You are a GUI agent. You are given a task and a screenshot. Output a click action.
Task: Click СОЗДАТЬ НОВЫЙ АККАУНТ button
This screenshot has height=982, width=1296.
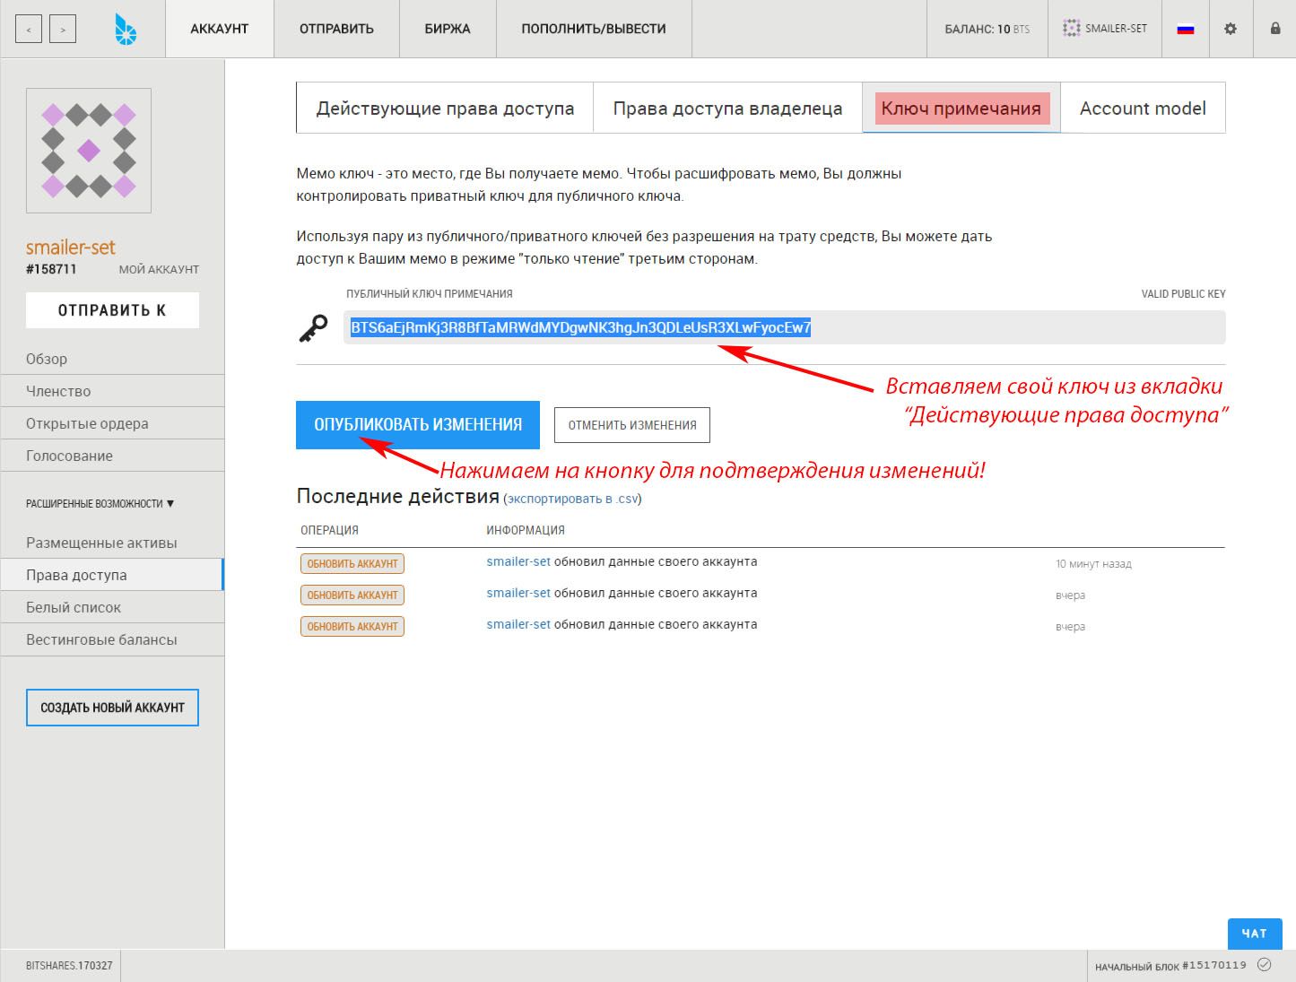point(112,708)
